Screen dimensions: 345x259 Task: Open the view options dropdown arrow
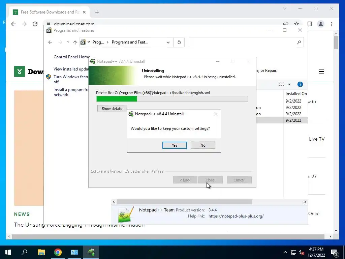pyautogui.click(x=289, y=84)
